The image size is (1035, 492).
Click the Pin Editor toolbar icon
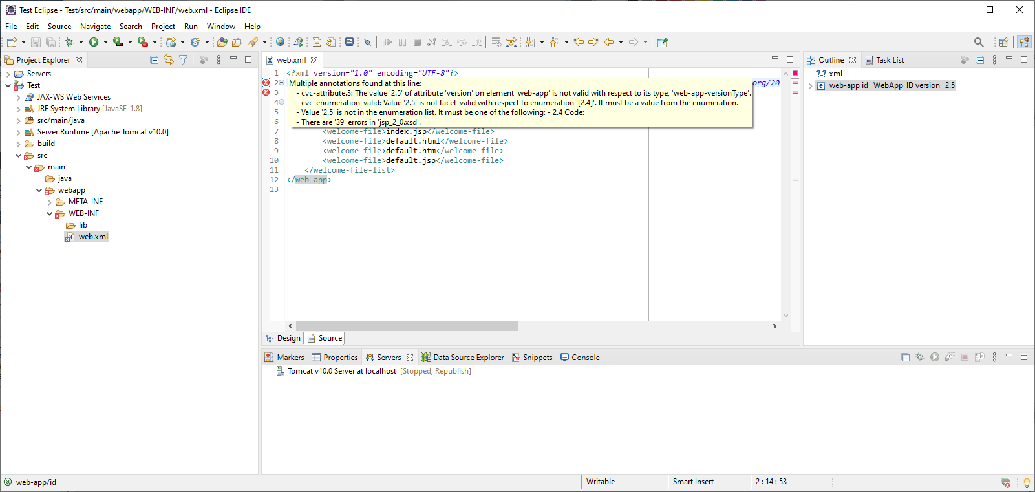tap(662, 42)
